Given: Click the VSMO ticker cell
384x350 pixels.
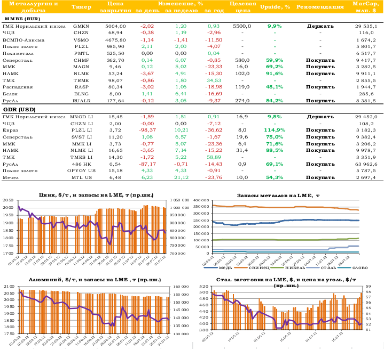Looking at the screenshot, I should click(x=81, y=40).
